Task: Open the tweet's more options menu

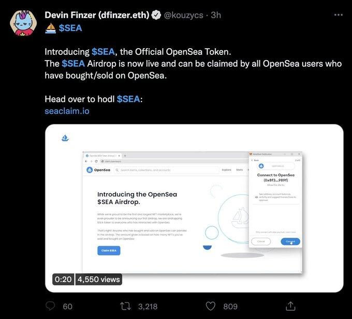Action: point(339,15)
